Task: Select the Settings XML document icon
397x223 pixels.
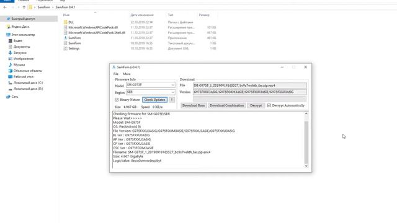Action: click(66, 48)
